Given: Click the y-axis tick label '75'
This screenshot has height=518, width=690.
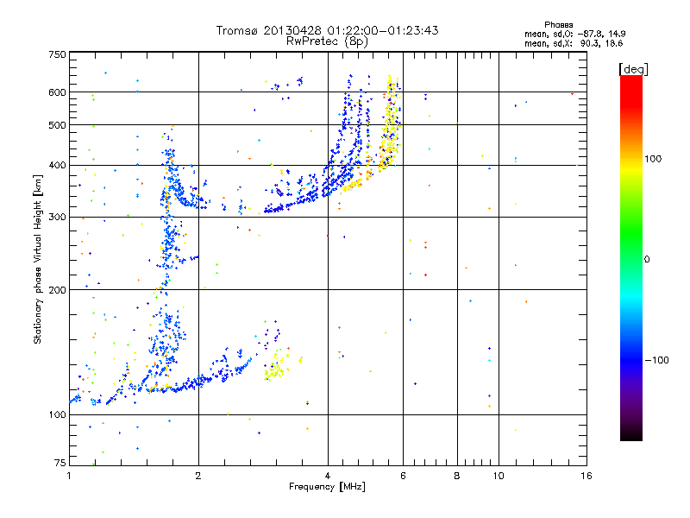Looking at the screenshot, I should pyautogui.click(x=60, y=463).
